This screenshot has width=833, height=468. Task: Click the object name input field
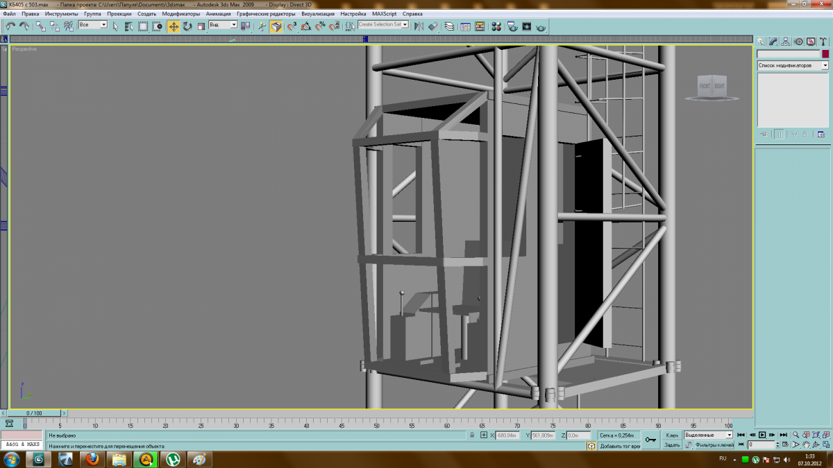click(x=788, y=54)
